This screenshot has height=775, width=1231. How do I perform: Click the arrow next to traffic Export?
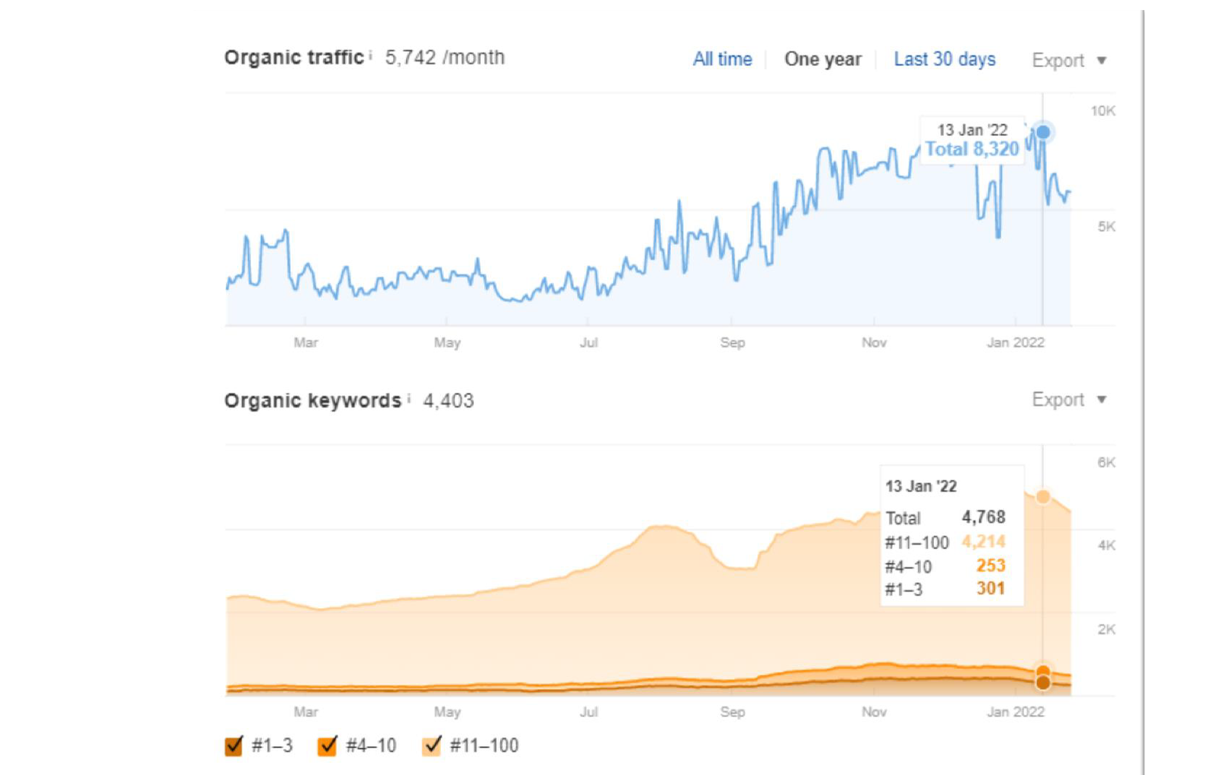pos(1102,61)
